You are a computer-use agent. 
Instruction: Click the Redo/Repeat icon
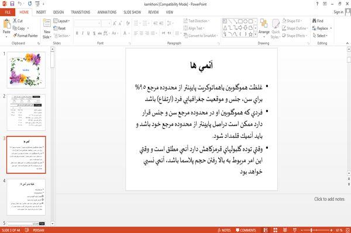coord(30,4)
